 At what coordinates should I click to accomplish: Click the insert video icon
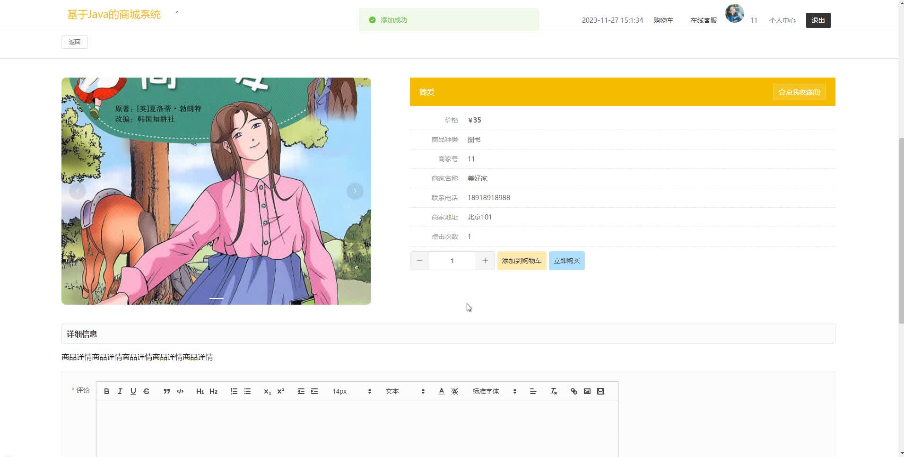click(600, 391)
